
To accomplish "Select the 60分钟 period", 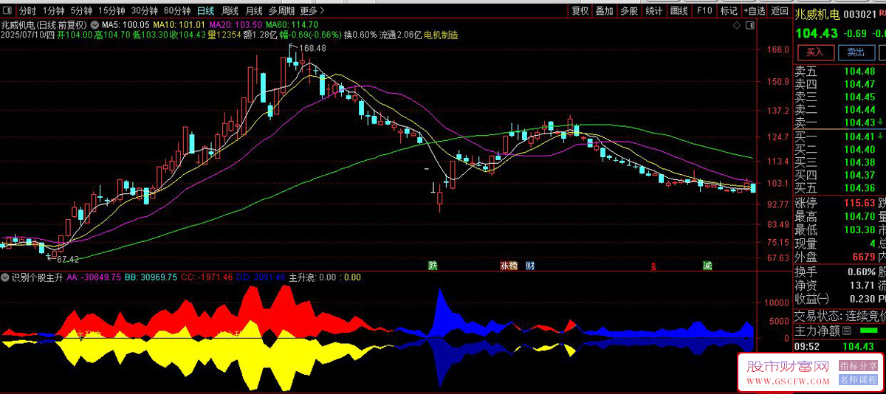I will tap(177, 11).
